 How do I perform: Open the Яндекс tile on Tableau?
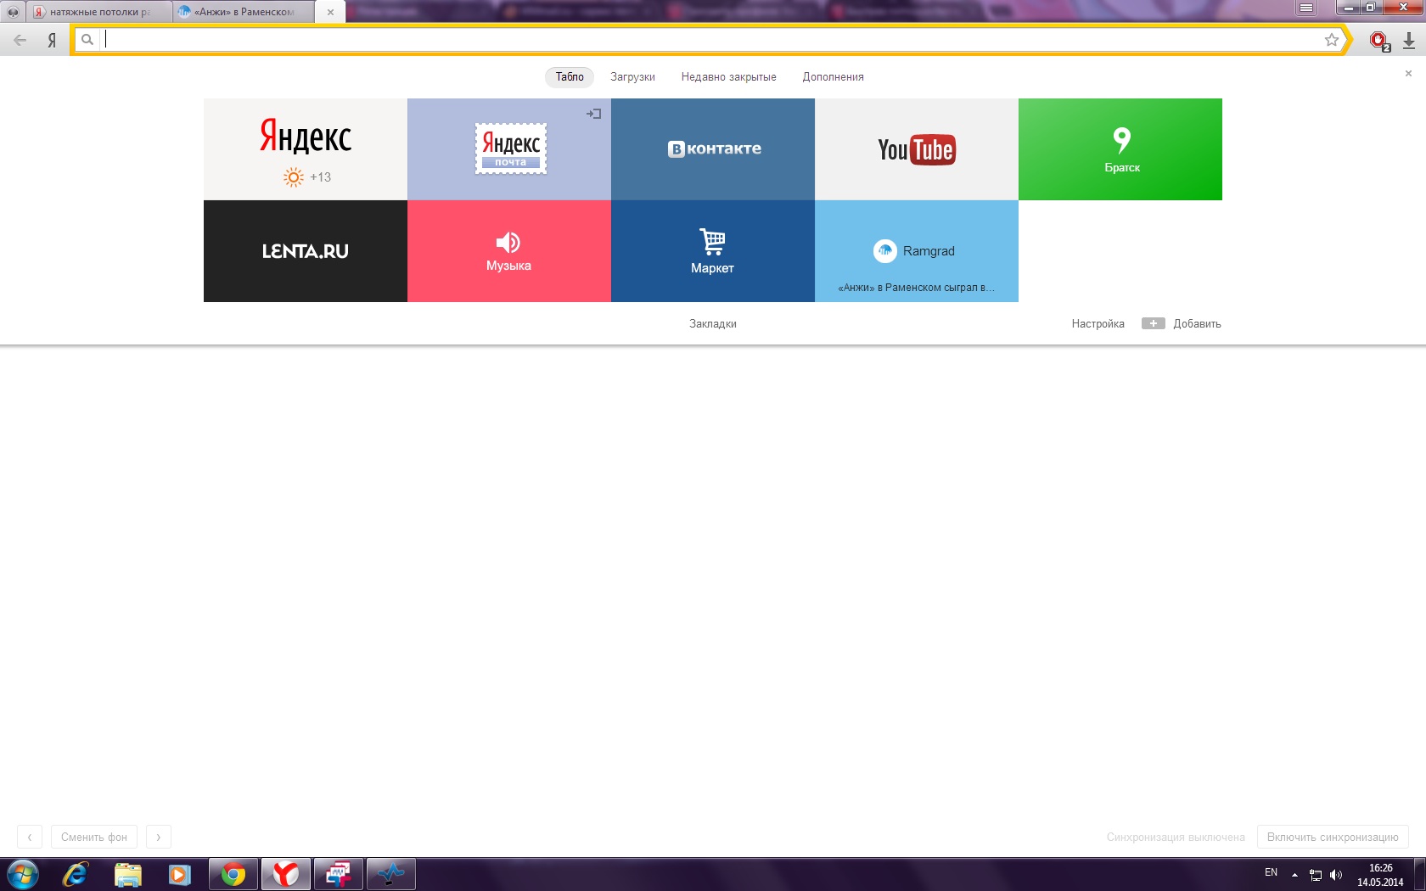[x=306, y=149]
